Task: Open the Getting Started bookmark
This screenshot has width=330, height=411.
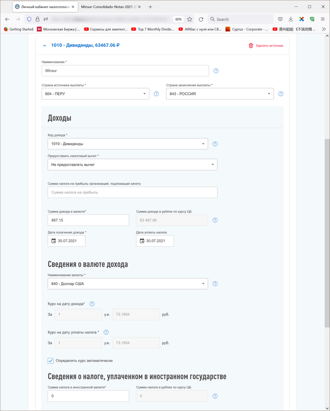Action: 18,29
